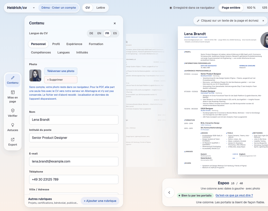This screenshot has height=211, width=268.
Task: Select the Personnel tab
Action: click(38, 44)
